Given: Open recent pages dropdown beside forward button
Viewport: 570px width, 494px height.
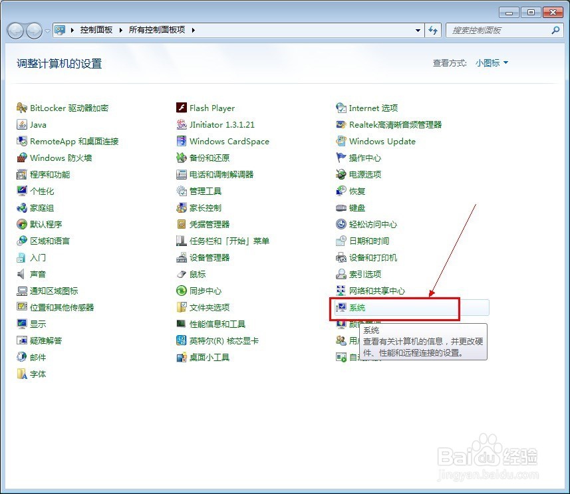Looking at the screenshot, I should [x=47, y=31].
